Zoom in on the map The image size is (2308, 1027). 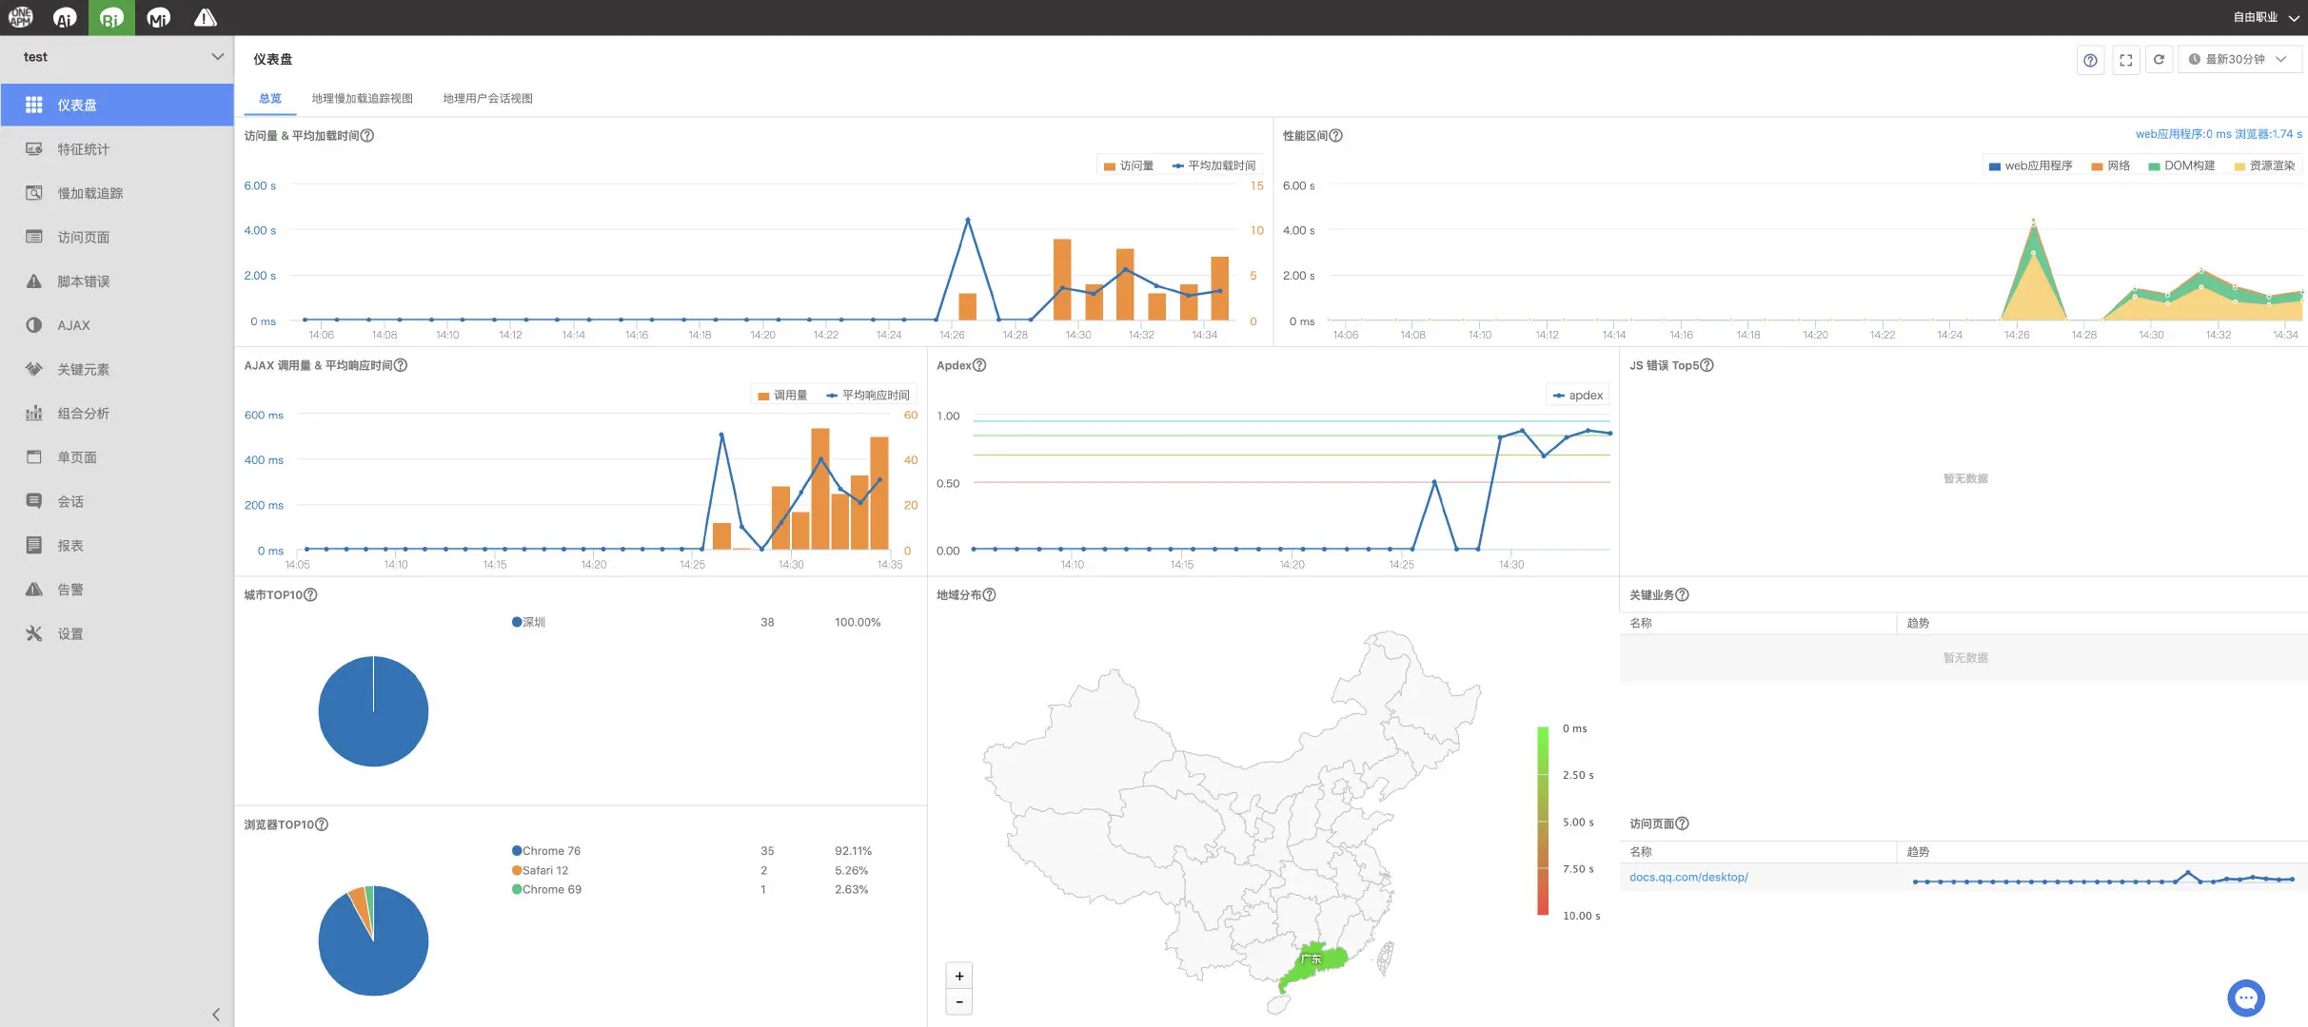pos(959,976)
